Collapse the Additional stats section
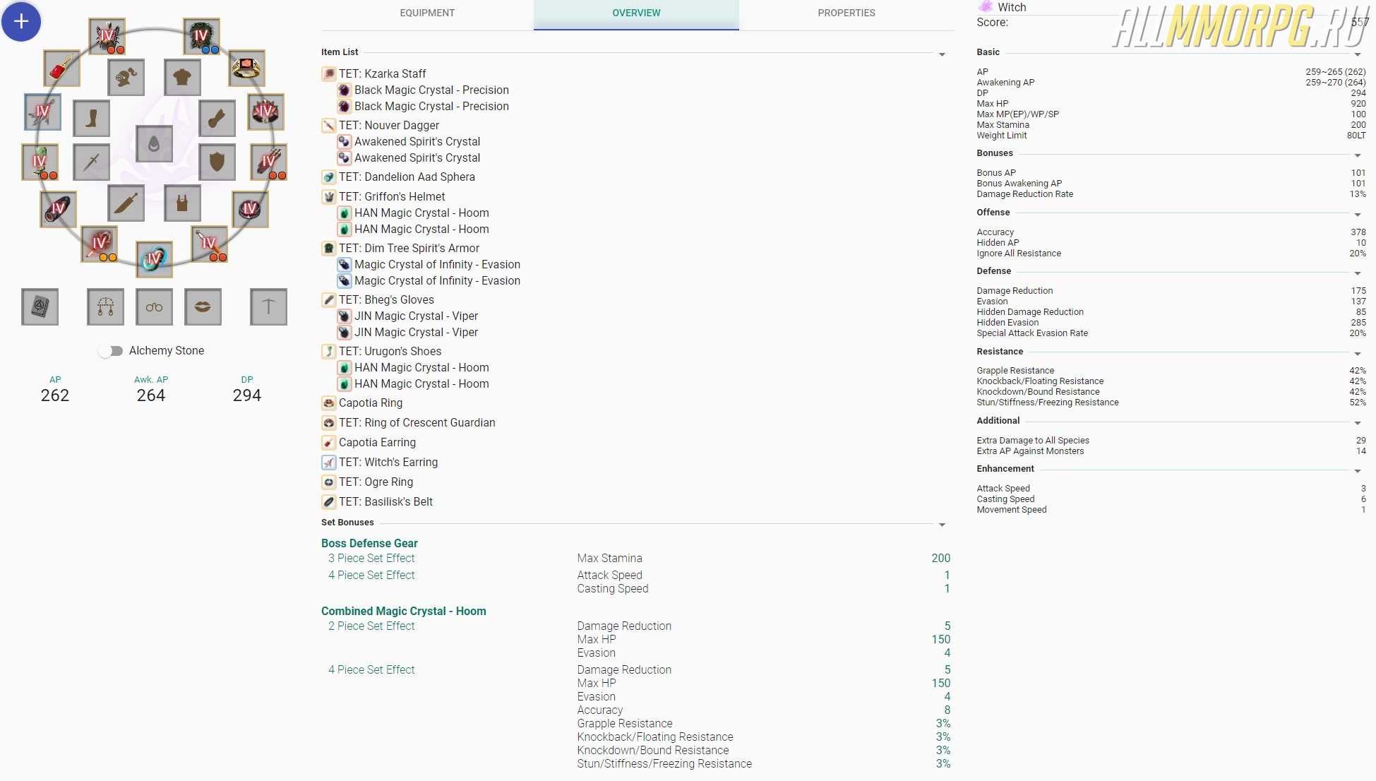This screenshot has height=781, width=1376. tap(1357, 423)
